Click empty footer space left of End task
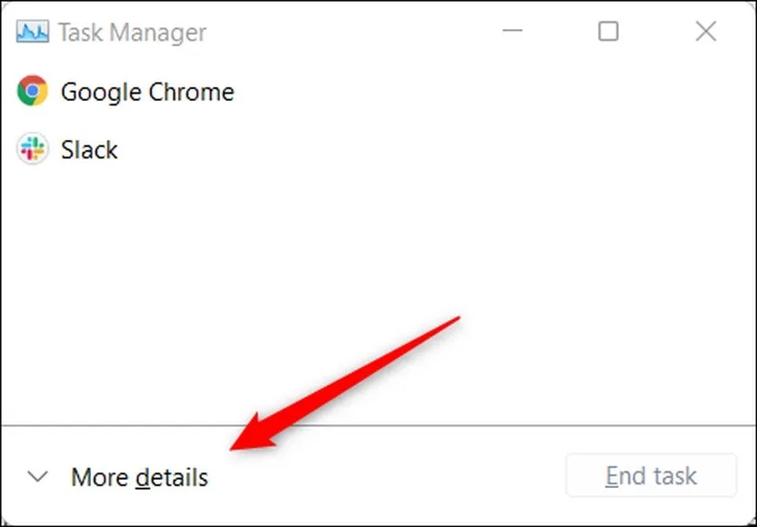Viewport: 757px width, 527px height. [x=391, y=476]
